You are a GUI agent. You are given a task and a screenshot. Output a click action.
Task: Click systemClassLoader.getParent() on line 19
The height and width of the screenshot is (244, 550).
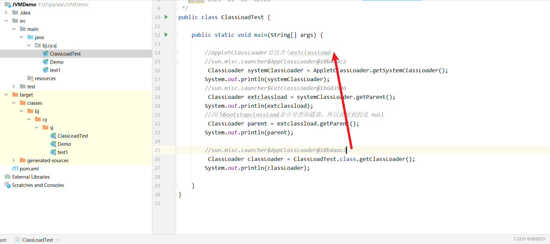[344, 97]
